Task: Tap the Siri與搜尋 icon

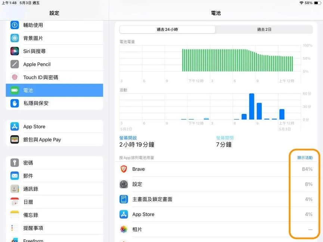Action: coord(15,51)
